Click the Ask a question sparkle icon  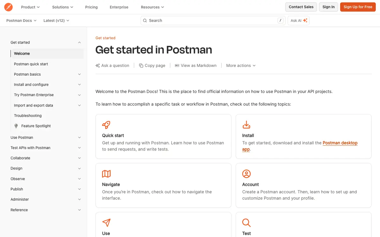click(98, 65)
